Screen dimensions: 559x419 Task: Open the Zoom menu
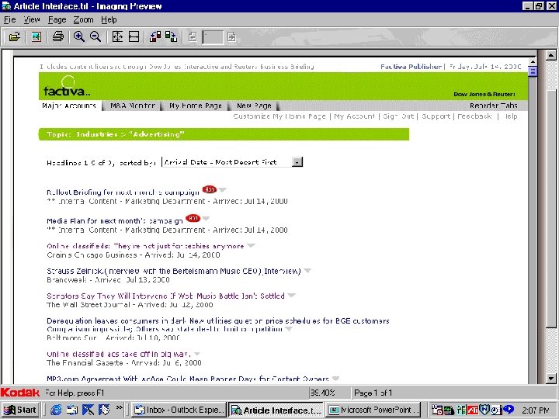click(x=83, y=19)
